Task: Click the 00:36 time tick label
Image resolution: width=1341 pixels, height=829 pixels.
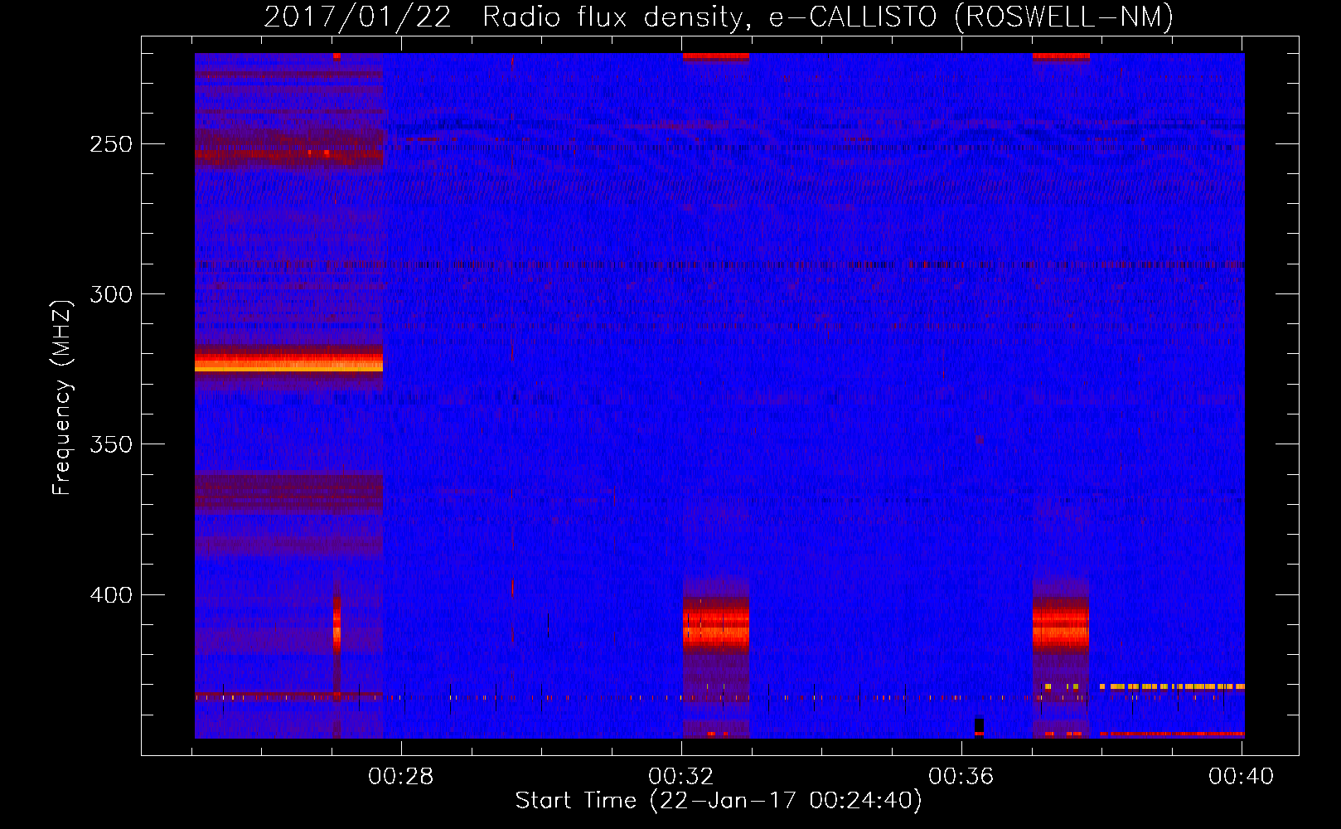Action: click(x=961, y=777)
